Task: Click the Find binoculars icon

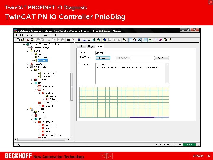Action: pyautogui.click(x=68, y=40)
